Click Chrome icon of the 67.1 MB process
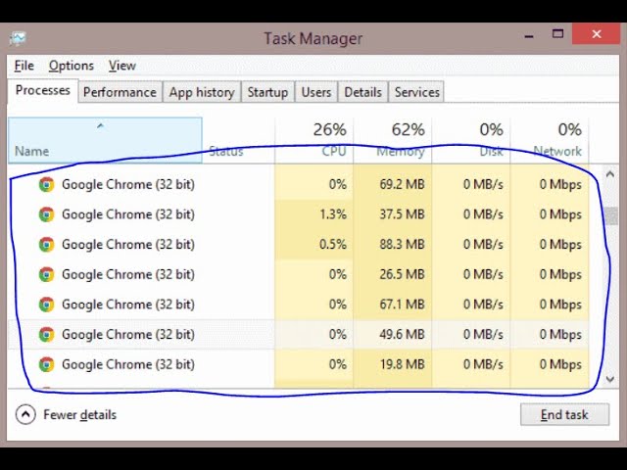627x470 pixels. pyautogui.click(x=46, y=305)
